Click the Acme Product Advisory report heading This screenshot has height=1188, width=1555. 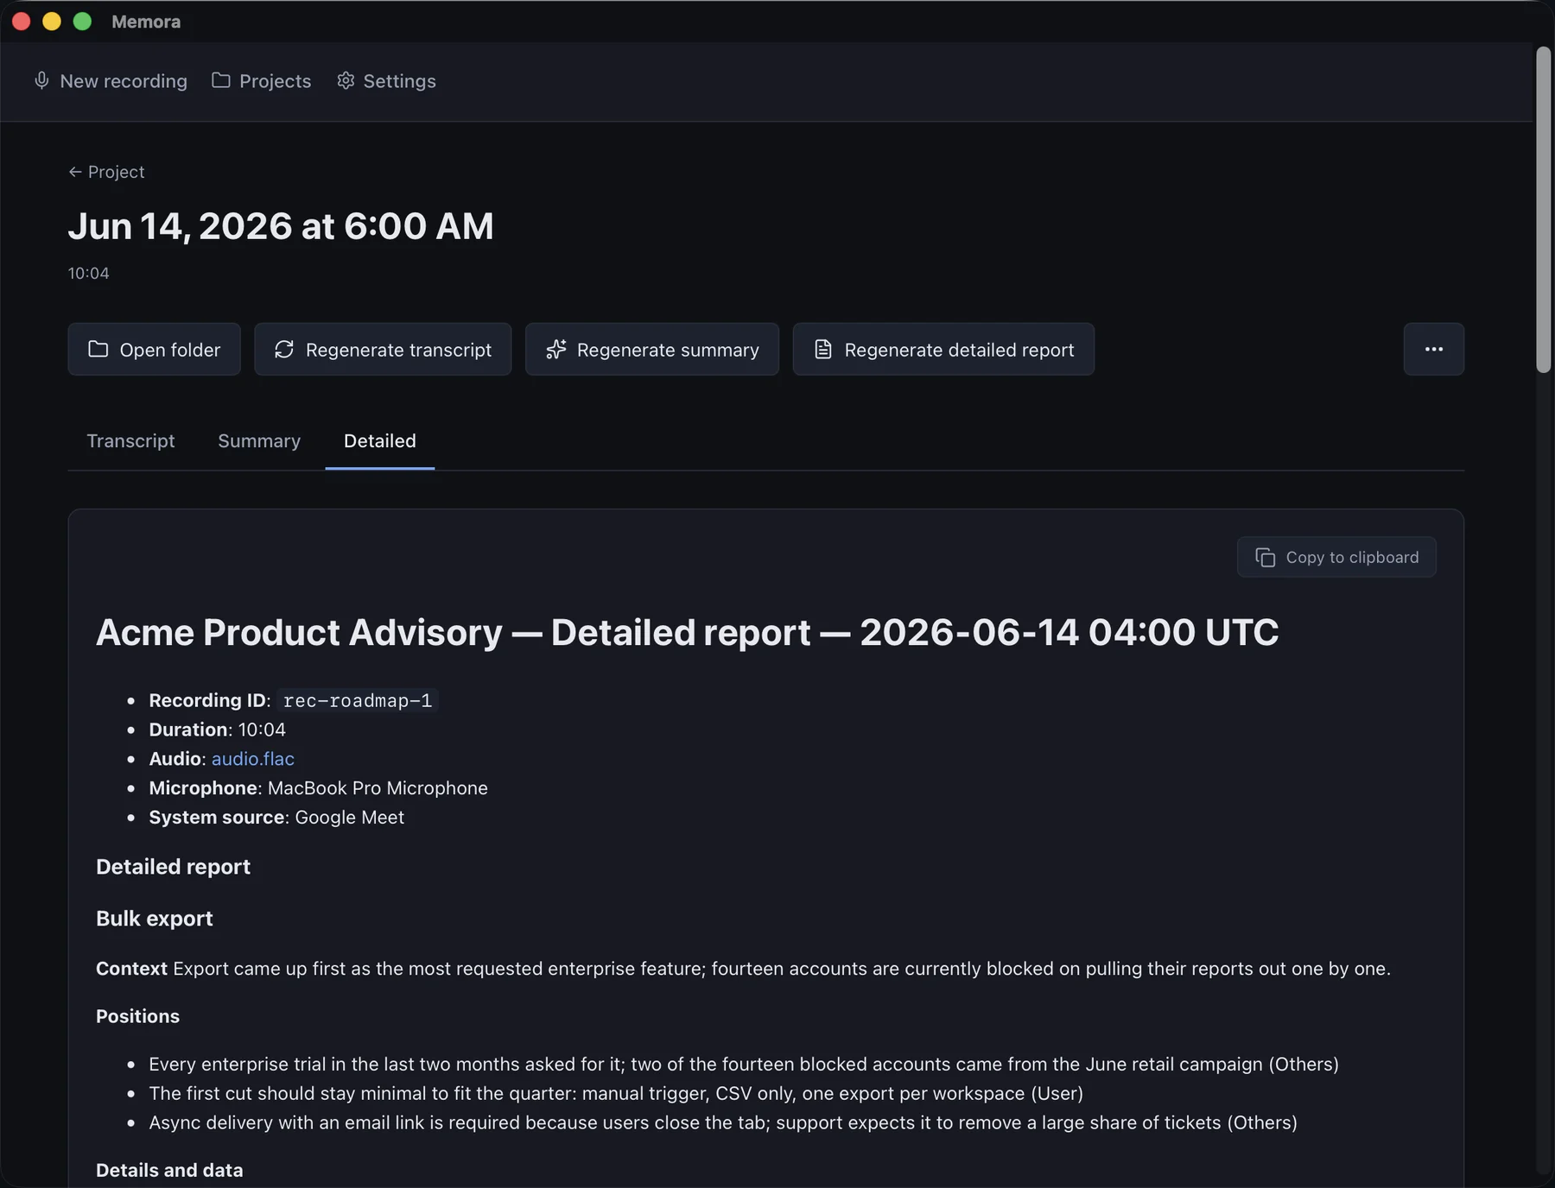[x=687, y=632]
